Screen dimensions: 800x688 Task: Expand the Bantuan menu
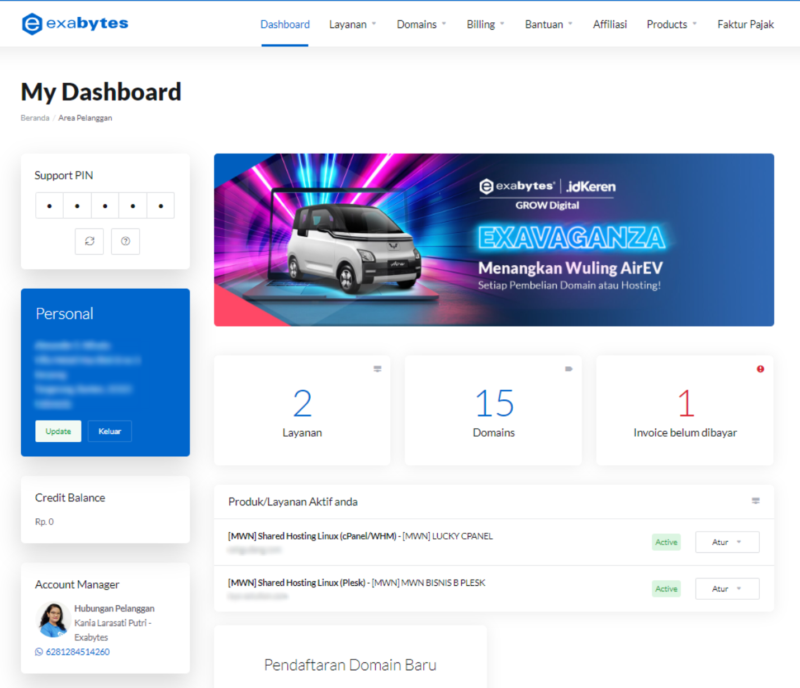coord(549,25)
